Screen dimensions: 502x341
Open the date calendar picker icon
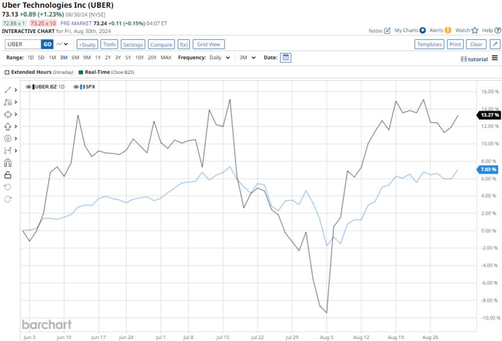(x=285, y=57)
